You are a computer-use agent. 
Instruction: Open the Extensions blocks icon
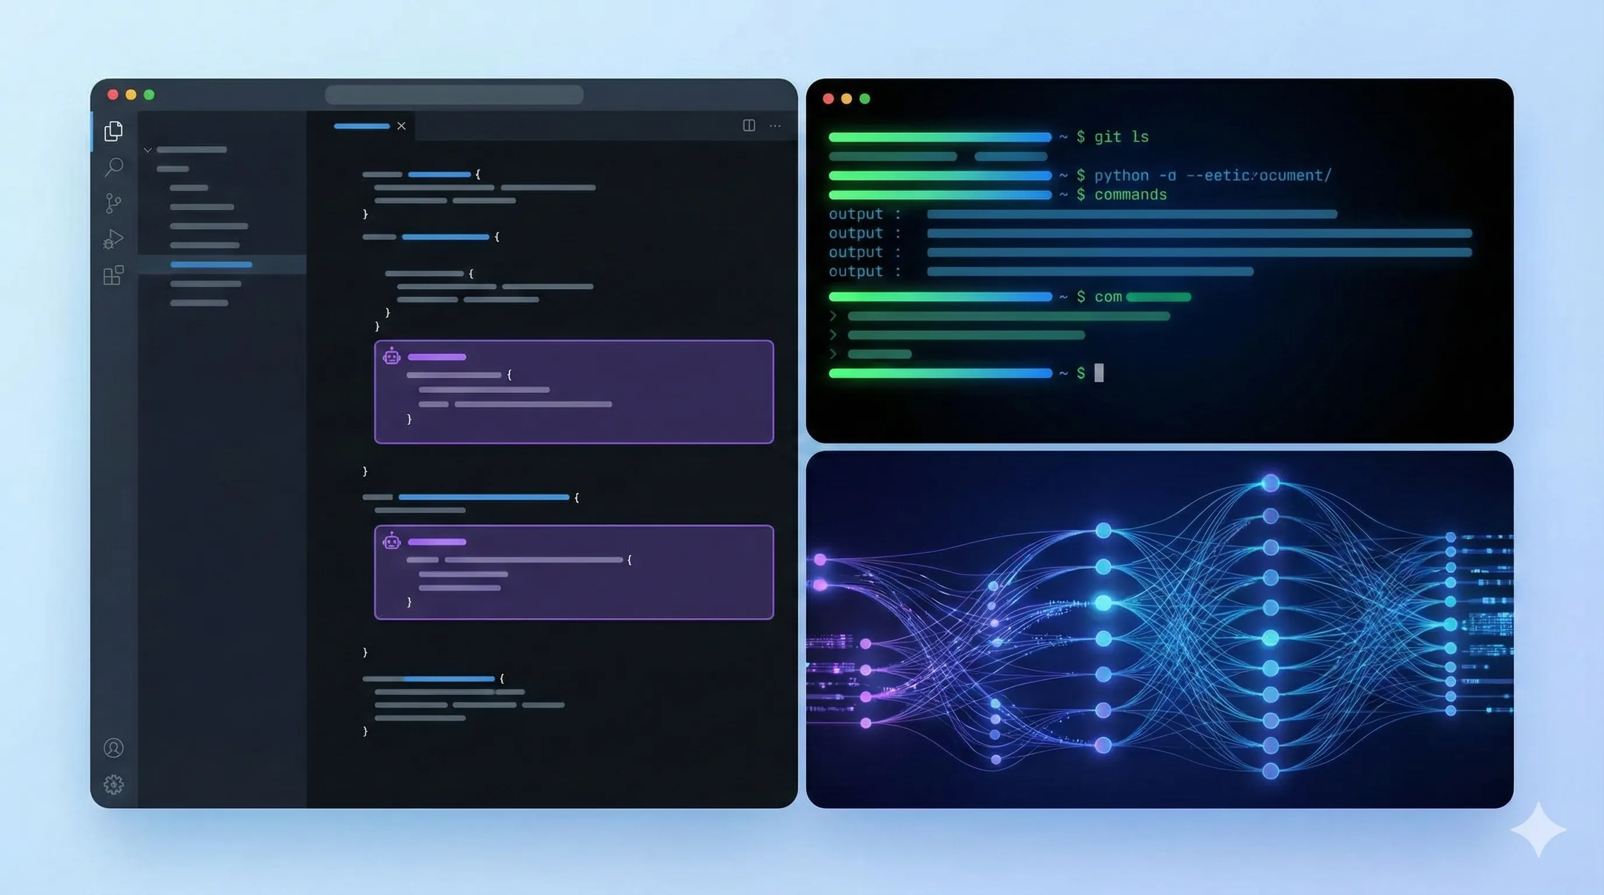coord(113,275)
